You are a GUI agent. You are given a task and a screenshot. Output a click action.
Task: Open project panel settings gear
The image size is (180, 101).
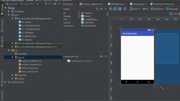click(x=55, y=4)
